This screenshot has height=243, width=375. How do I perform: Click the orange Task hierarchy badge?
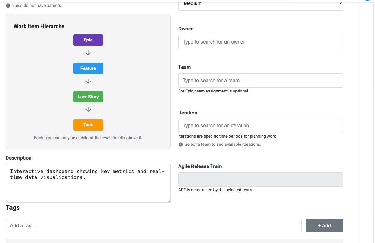click(x=88, y=125)
